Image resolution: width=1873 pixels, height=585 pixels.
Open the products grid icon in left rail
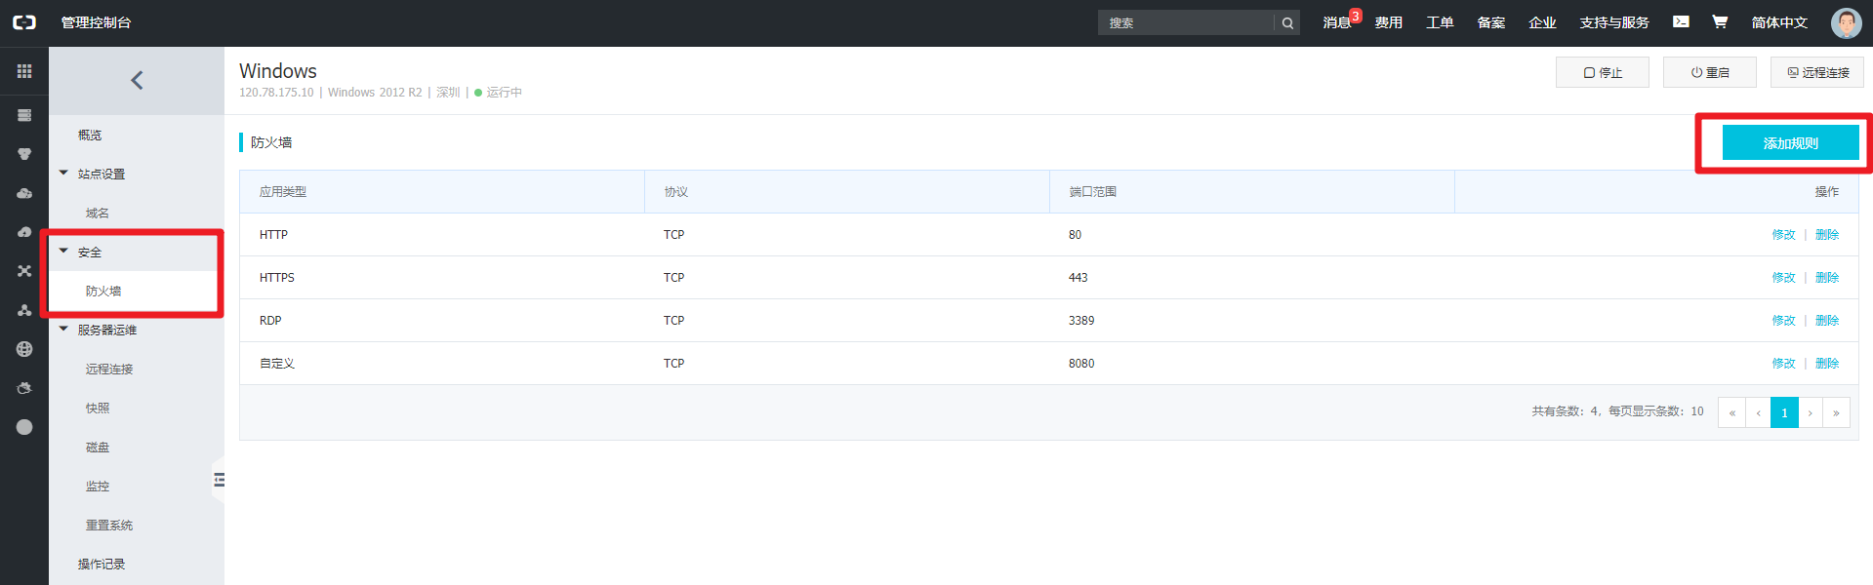click(24, 71)
